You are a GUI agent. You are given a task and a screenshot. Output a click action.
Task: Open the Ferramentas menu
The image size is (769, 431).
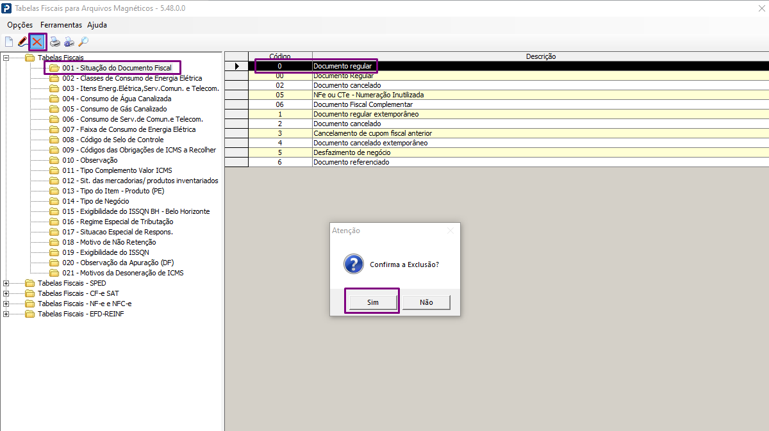pos(62,25)
